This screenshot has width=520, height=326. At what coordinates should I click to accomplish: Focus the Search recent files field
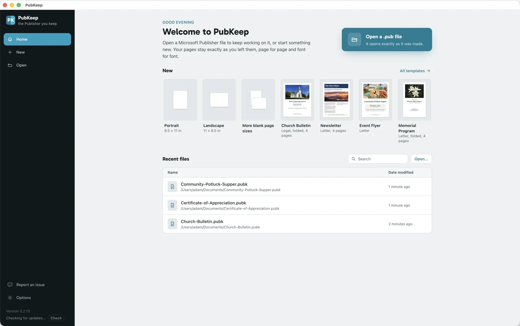tap(378, 159)
